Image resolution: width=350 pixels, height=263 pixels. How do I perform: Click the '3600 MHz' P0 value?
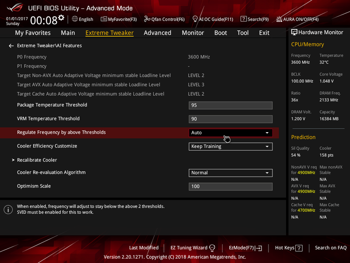click(199, 57)
